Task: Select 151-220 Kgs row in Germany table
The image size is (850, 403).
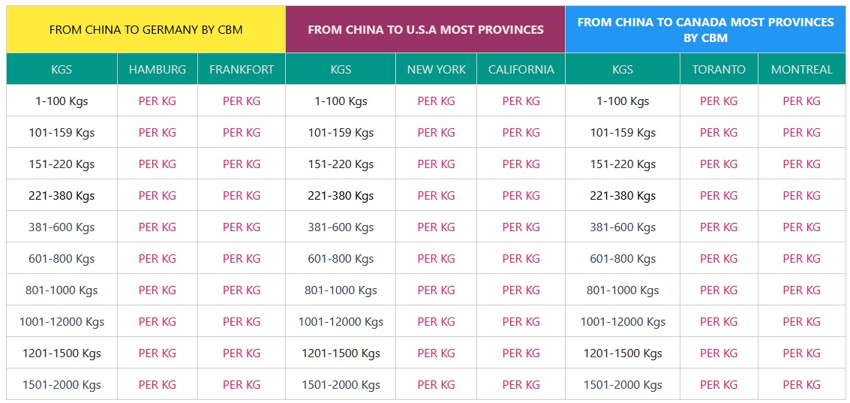Action: (x=62, y=164)
